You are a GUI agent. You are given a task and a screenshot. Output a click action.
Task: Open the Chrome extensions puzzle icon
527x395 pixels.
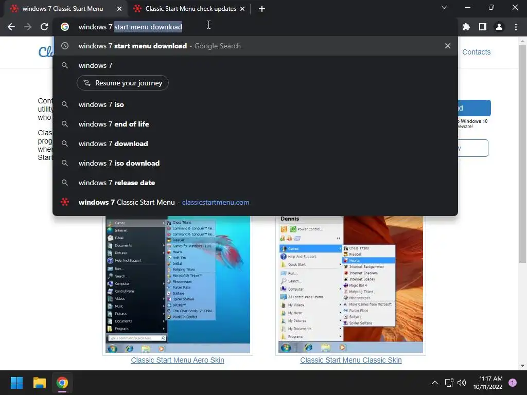pyautogui.click(x=466, y=27)
